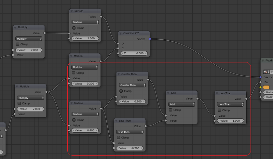Open the Modulo dropdown on the 1.000 node
This screenshot has width=273, height=159.
(85, 22)
